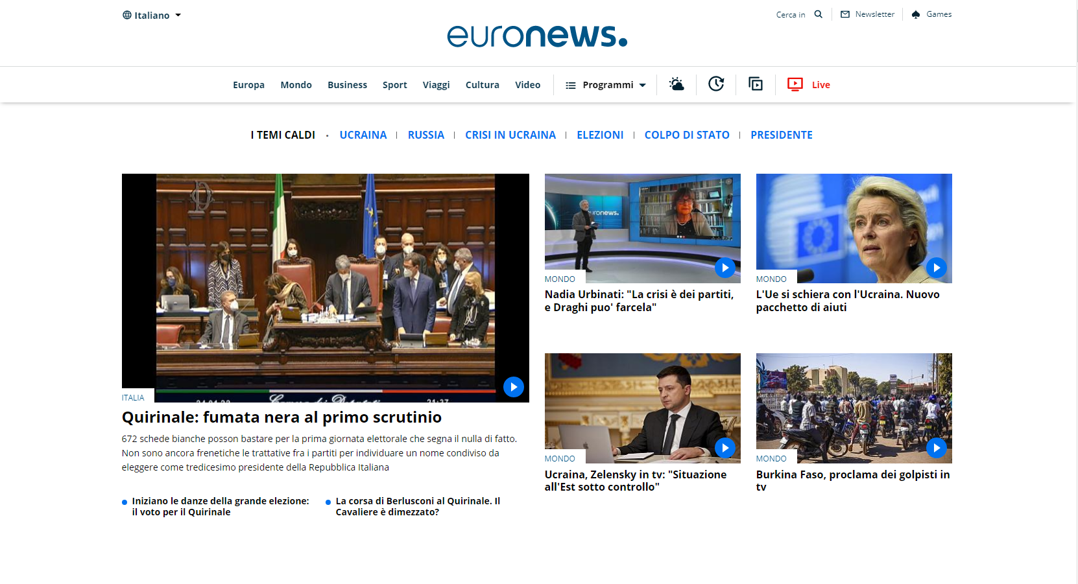This screenshot has height=584, width=1078.
Task: Click the Programmi list icon
Action: pyautogui.click(x=571, y=85)
